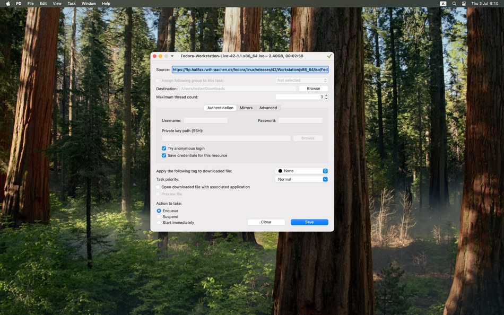Open the Edit menu
This screenshot has width=504, height=315.
pyautogui.click(x=43, y=4)
